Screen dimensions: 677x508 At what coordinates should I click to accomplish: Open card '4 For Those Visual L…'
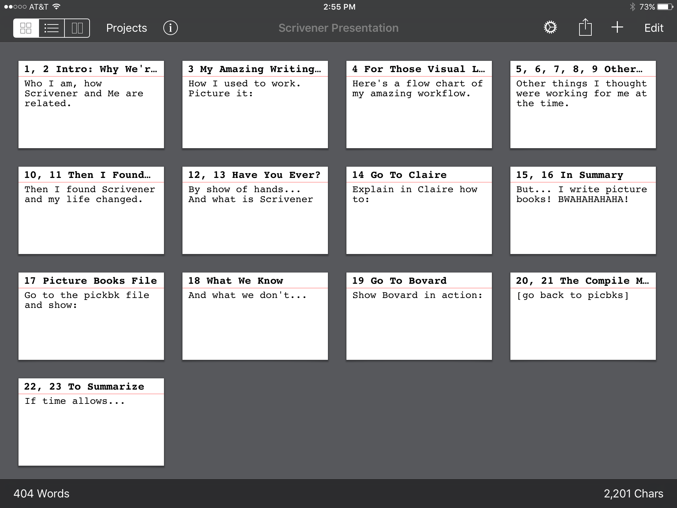(419, 105)
